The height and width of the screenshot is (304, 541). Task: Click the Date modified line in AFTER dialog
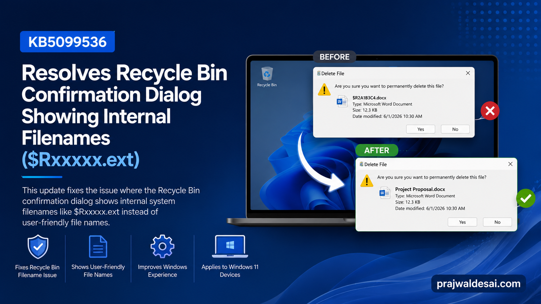430,208
